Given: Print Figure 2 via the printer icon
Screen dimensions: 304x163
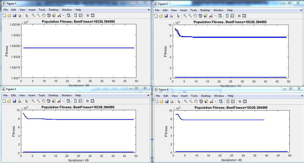Looking at the screenshot, I should pos(171,16).
